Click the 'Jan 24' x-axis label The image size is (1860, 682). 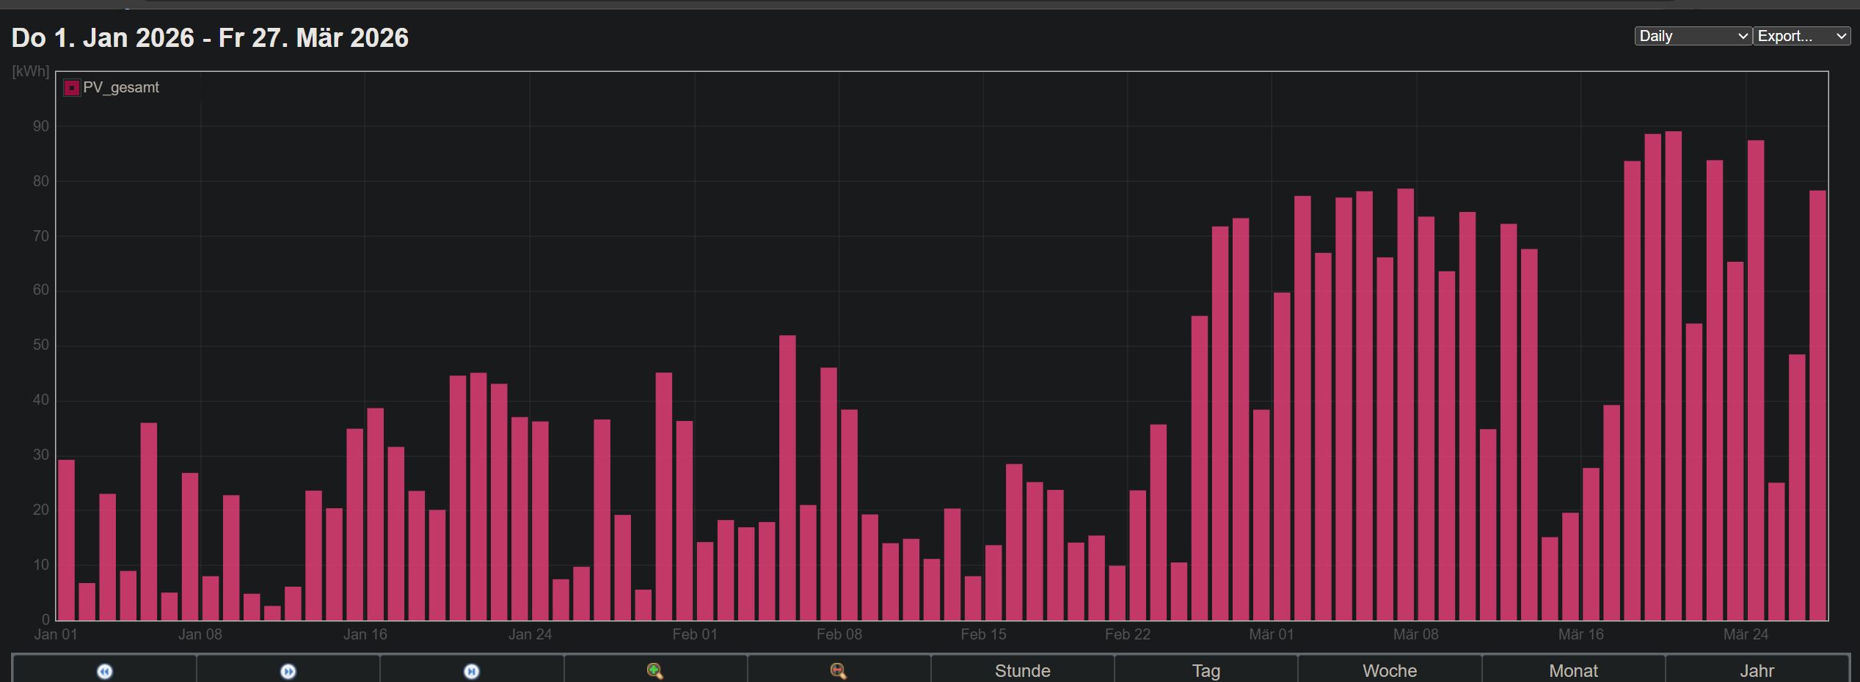530,634
